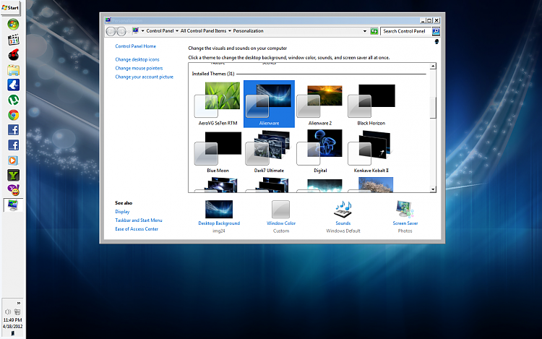
Task: Open the green Y icon in taskbar
Action: tap(13, 175)
